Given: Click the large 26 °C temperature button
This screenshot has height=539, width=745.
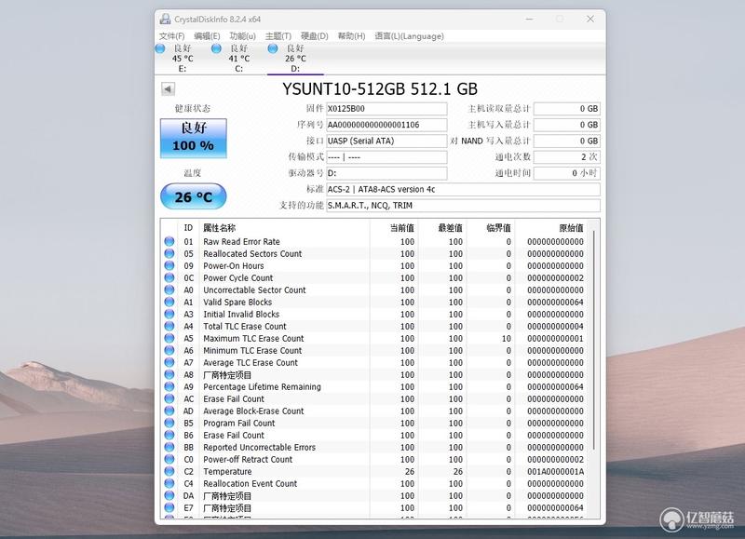Looking at the screenshot, I should tap(194, 196).
